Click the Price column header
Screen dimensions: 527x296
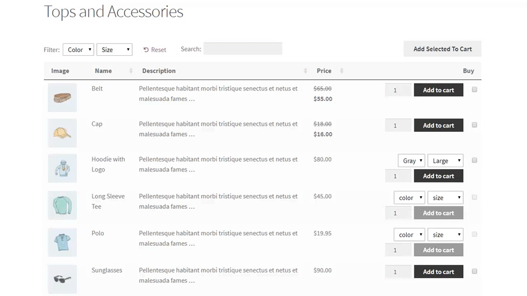[x=324, y=71]
